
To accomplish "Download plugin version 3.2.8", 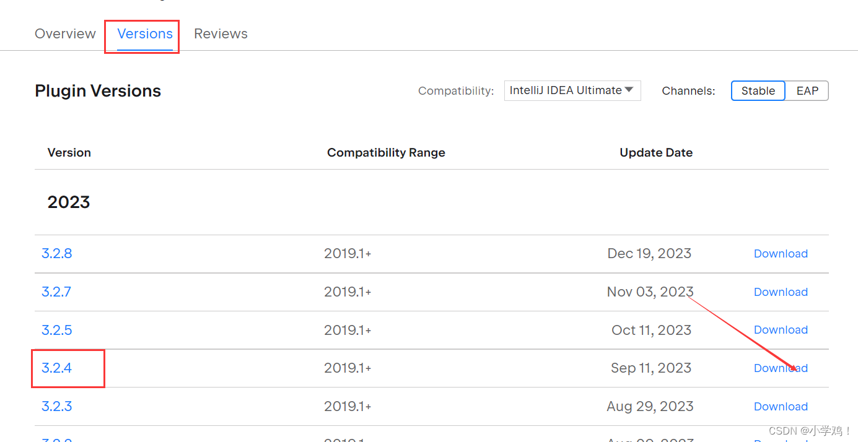I will pos(781,253).
